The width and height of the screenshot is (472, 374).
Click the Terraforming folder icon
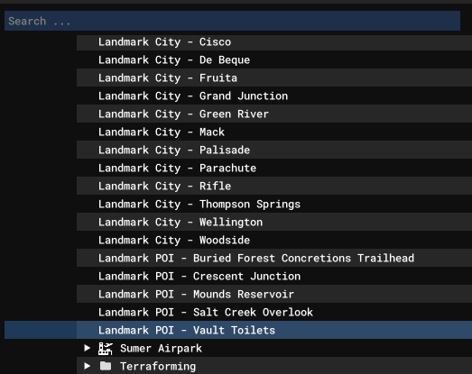pos(106,366)
